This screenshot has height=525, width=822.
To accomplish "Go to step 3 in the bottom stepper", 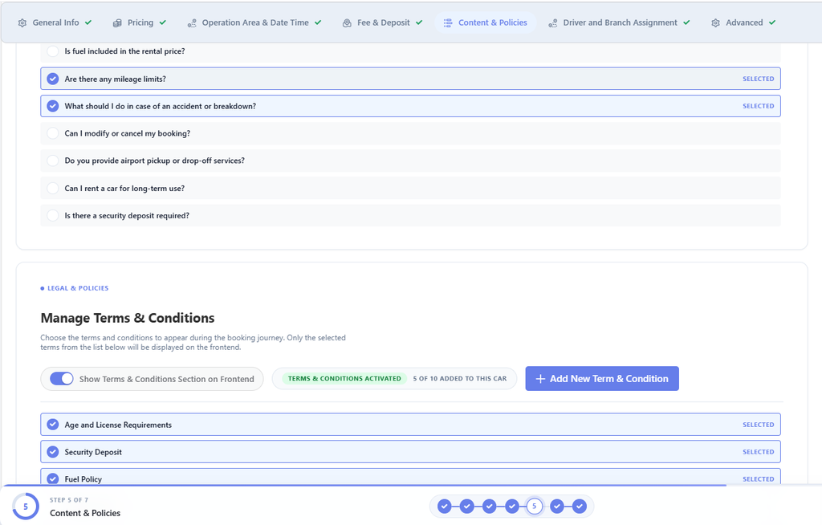I will pos(490,506).
